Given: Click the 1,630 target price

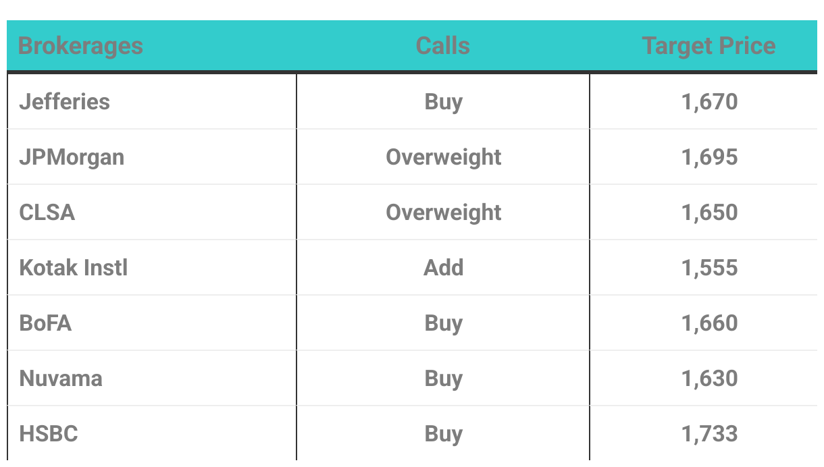Looking at the screenshot, I should point(709,379).
